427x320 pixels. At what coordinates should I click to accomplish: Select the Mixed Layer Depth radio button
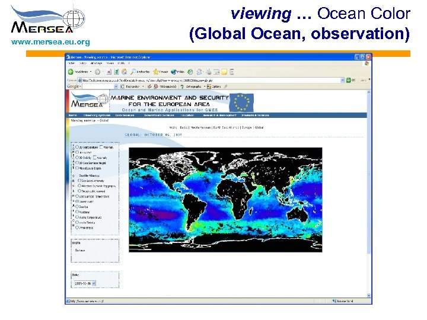click(x=77, y=168)
